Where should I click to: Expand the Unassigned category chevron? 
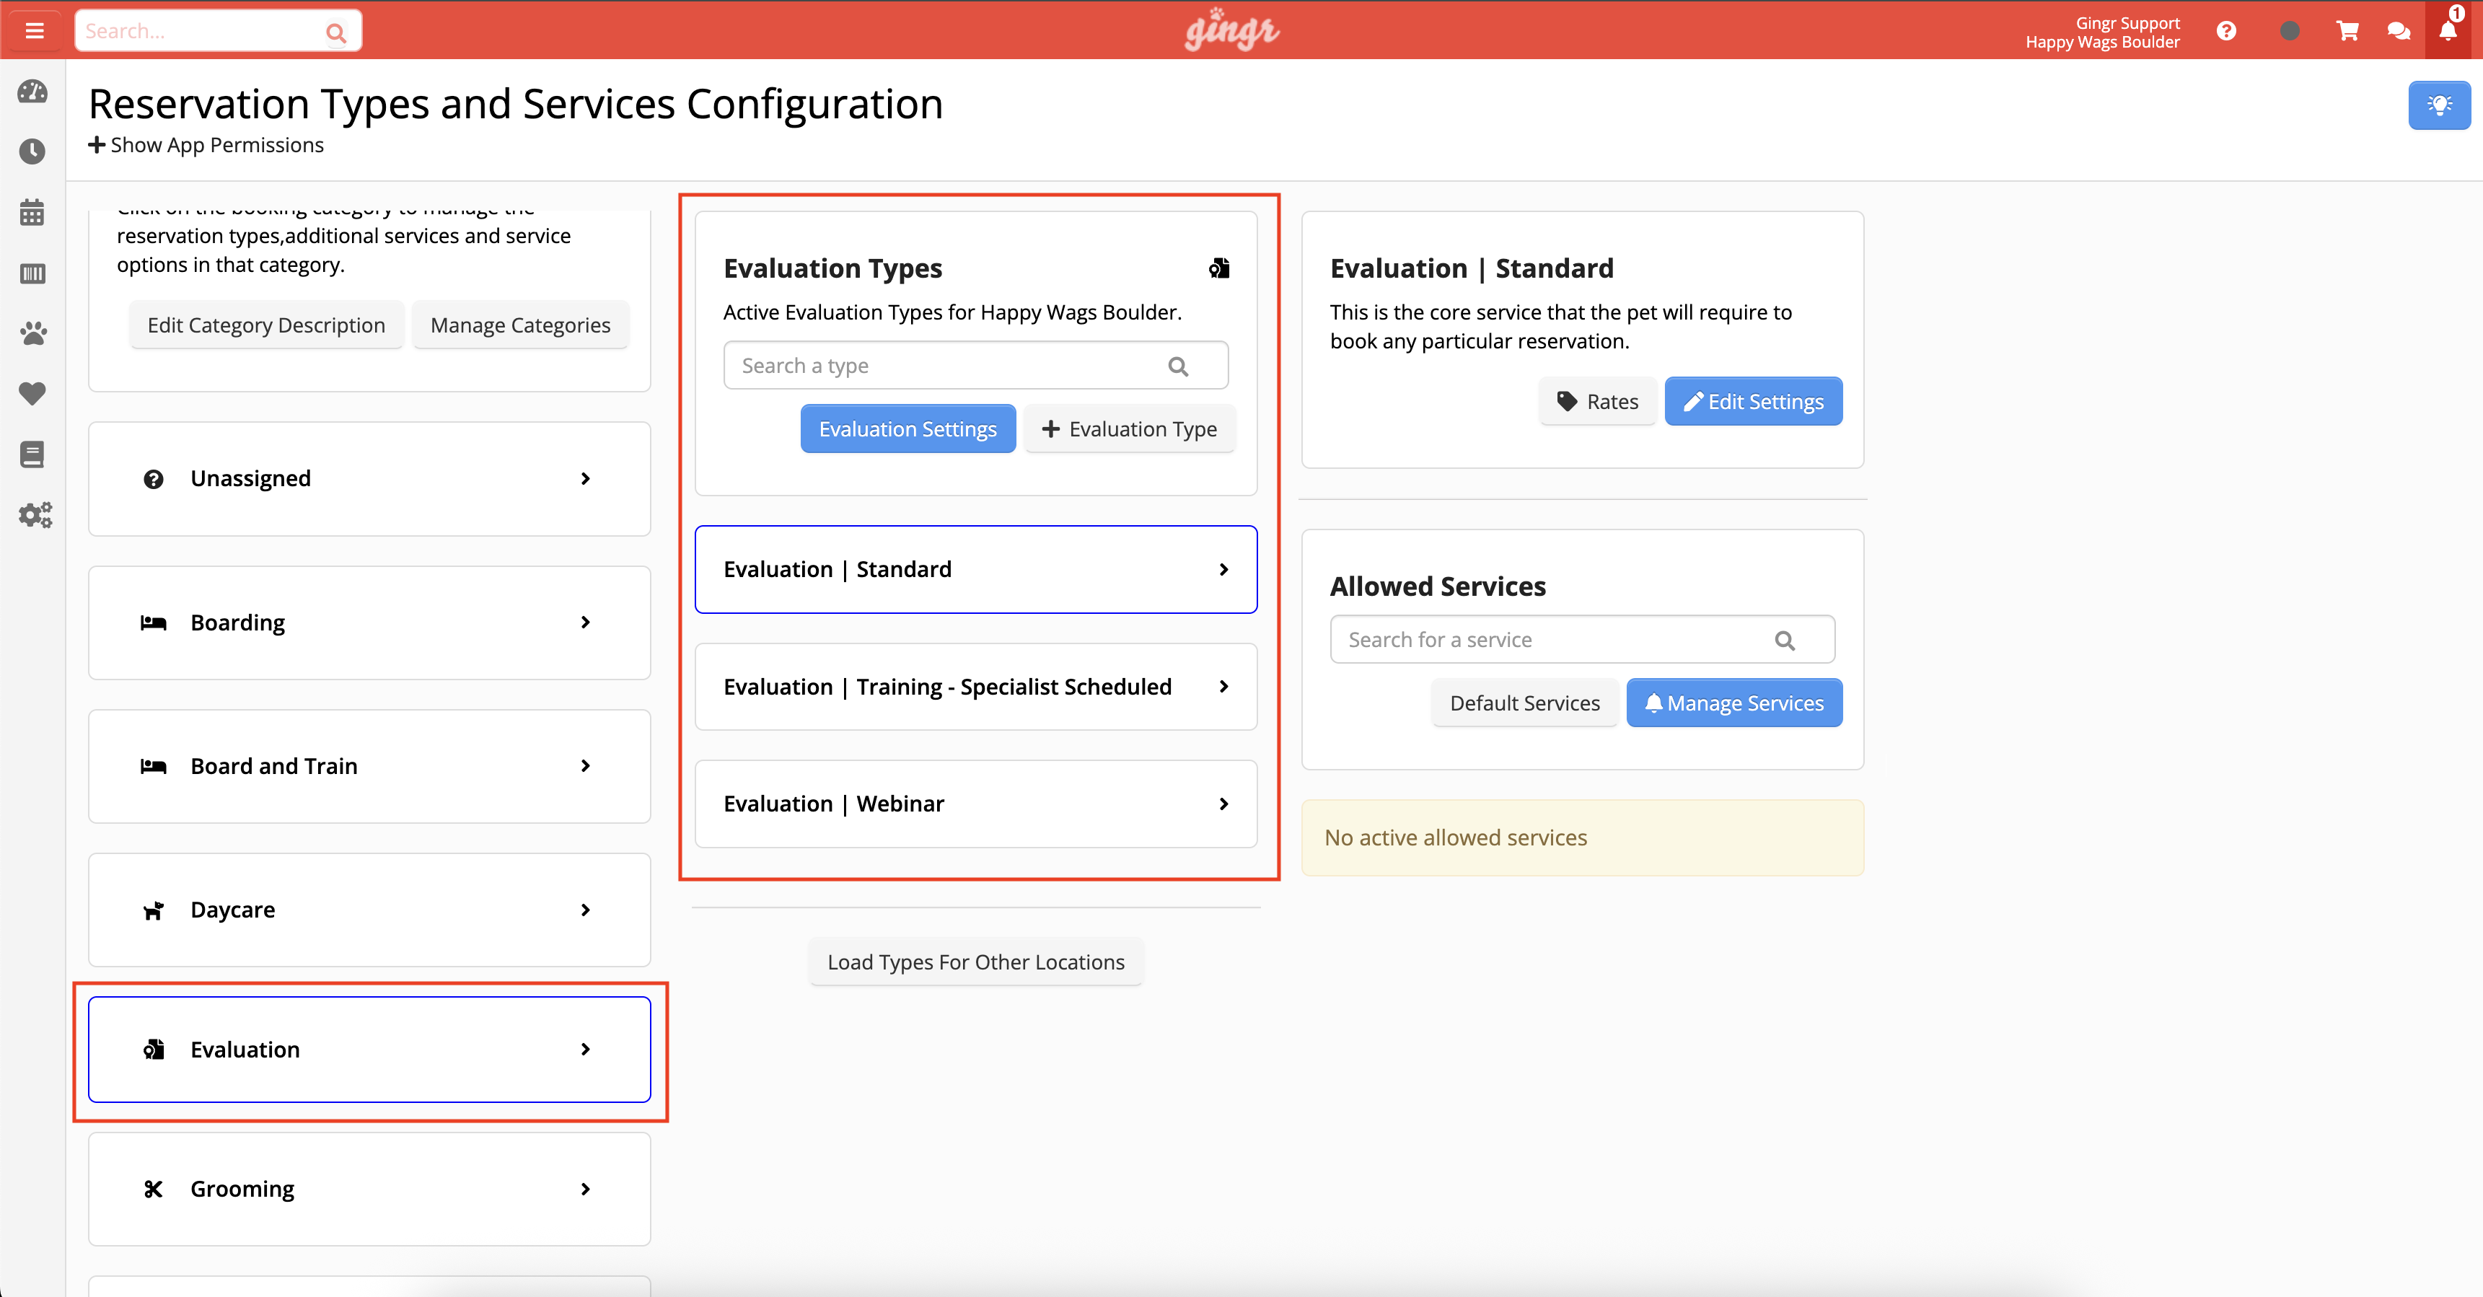[x=585, y=479]
